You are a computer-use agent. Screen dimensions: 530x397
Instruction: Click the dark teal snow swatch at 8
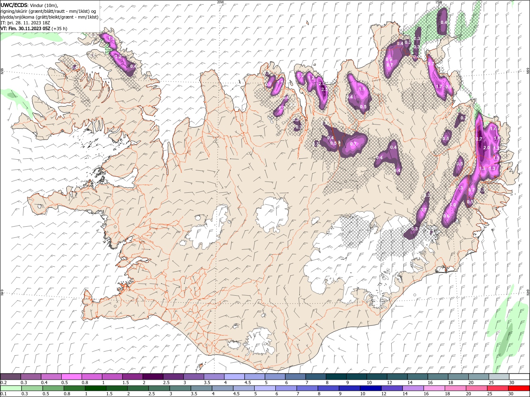(x=336, y=377)
